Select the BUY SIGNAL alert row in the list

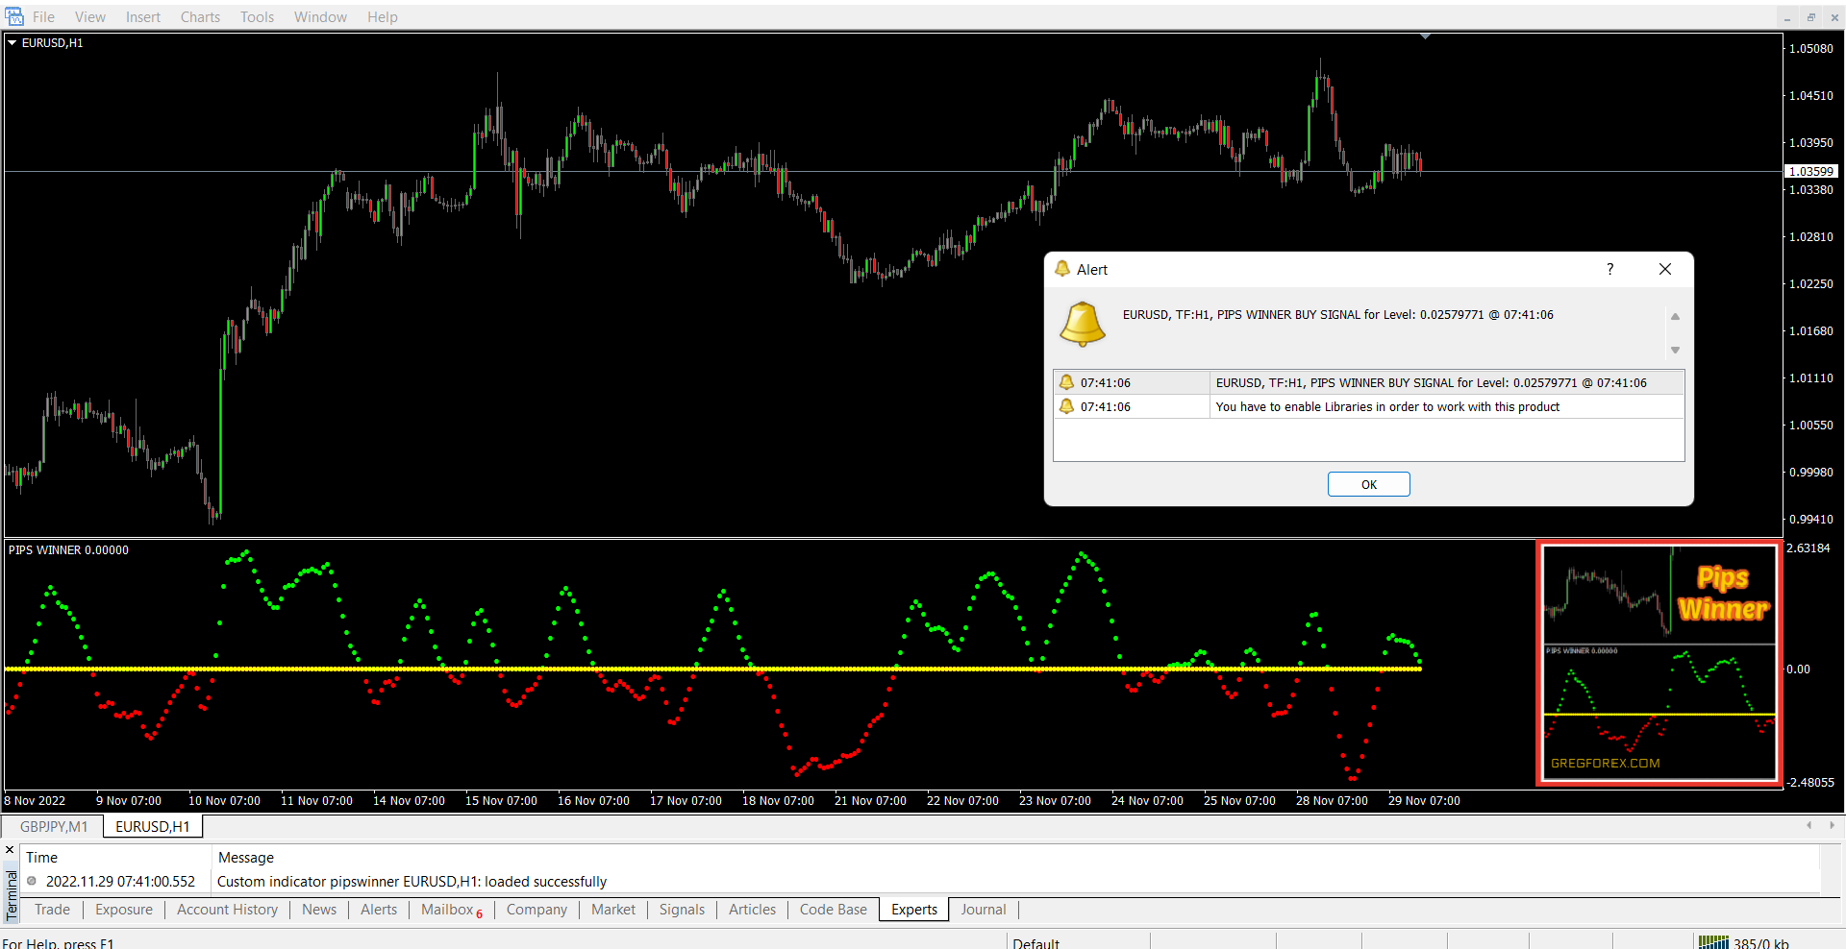1431,382
